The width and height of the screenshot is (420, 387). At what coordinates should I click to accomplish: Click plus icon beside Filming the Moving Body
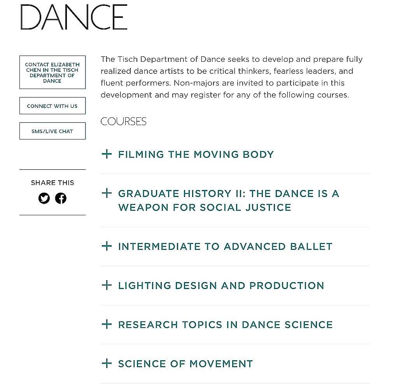pyautogui.click(x=107, y=154)
